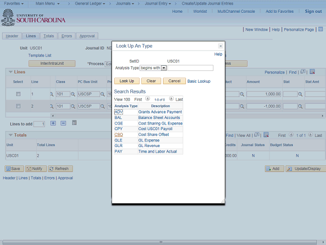Image resolution: width=326 pixels, height=245 pixels.
Task: Go to Home page
Action: point(177,11)
